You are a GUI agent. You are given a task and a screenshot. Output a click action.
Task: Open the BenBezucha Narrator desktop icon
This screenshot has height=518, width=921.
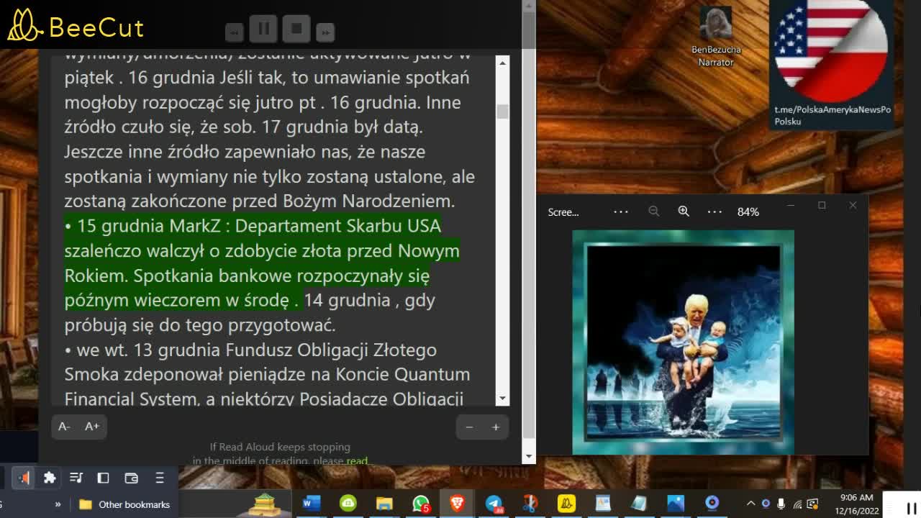716,36
